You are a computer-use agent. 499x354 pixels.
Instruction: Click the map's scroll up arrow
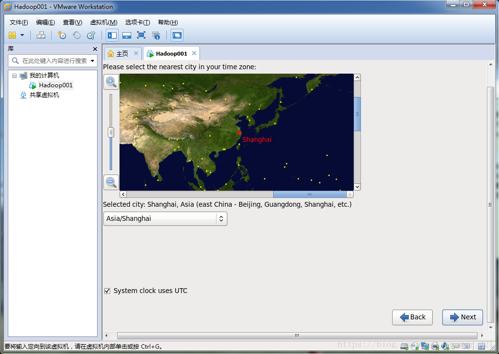(x=358, y=78)
